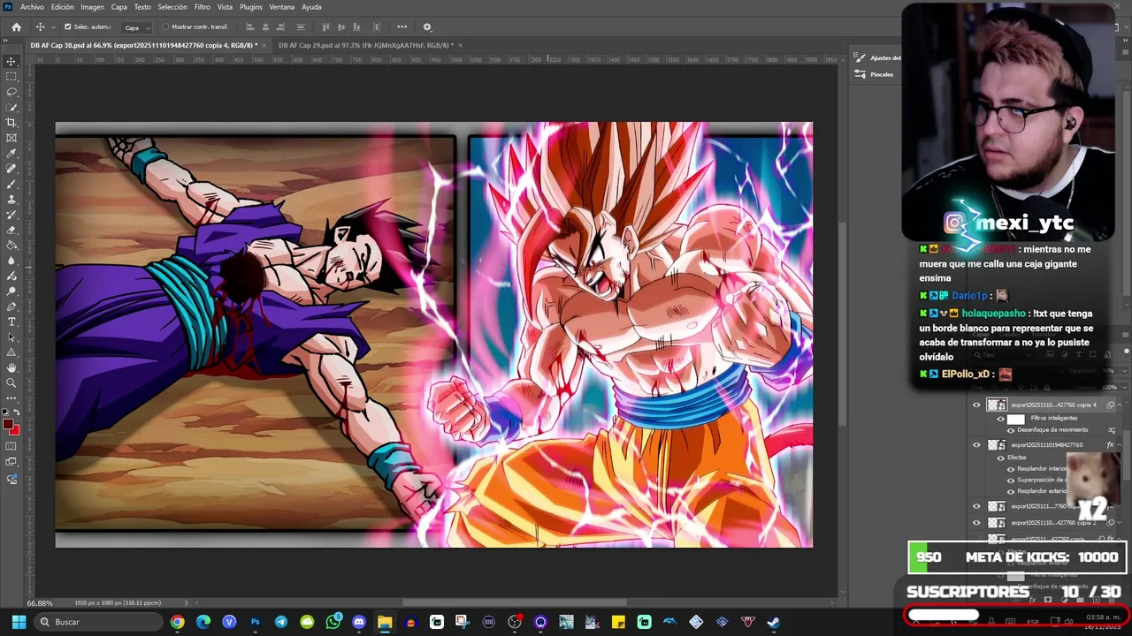Close the DB AF Cap 30.psd tab
Viewport: 1132px width, 636px height.
click(x=265, y=45)
